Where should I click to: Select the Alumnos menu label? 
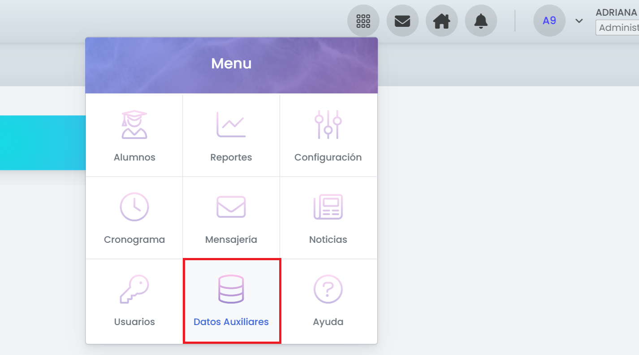[x=134, y=157]
